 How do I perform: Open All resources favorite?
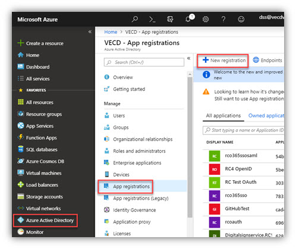click(x=36, y=103)
